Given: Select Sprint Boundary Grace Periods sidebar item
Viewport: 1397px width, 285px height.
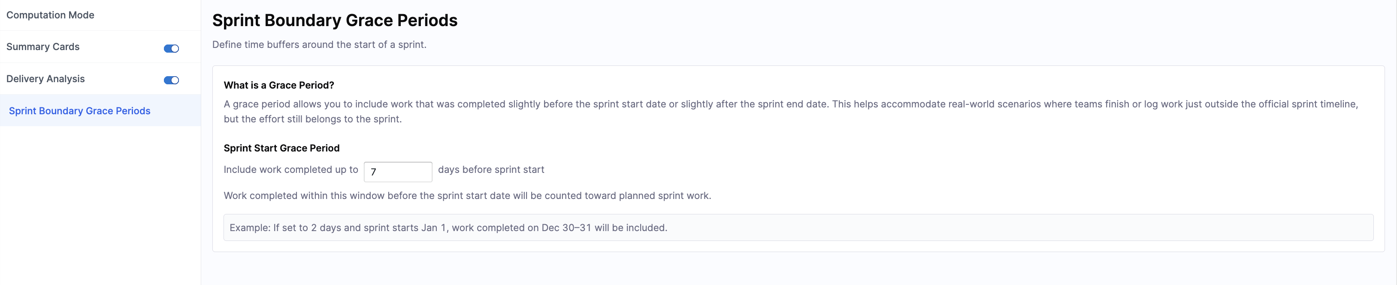Looking at the screenshot, I should 80,111.
